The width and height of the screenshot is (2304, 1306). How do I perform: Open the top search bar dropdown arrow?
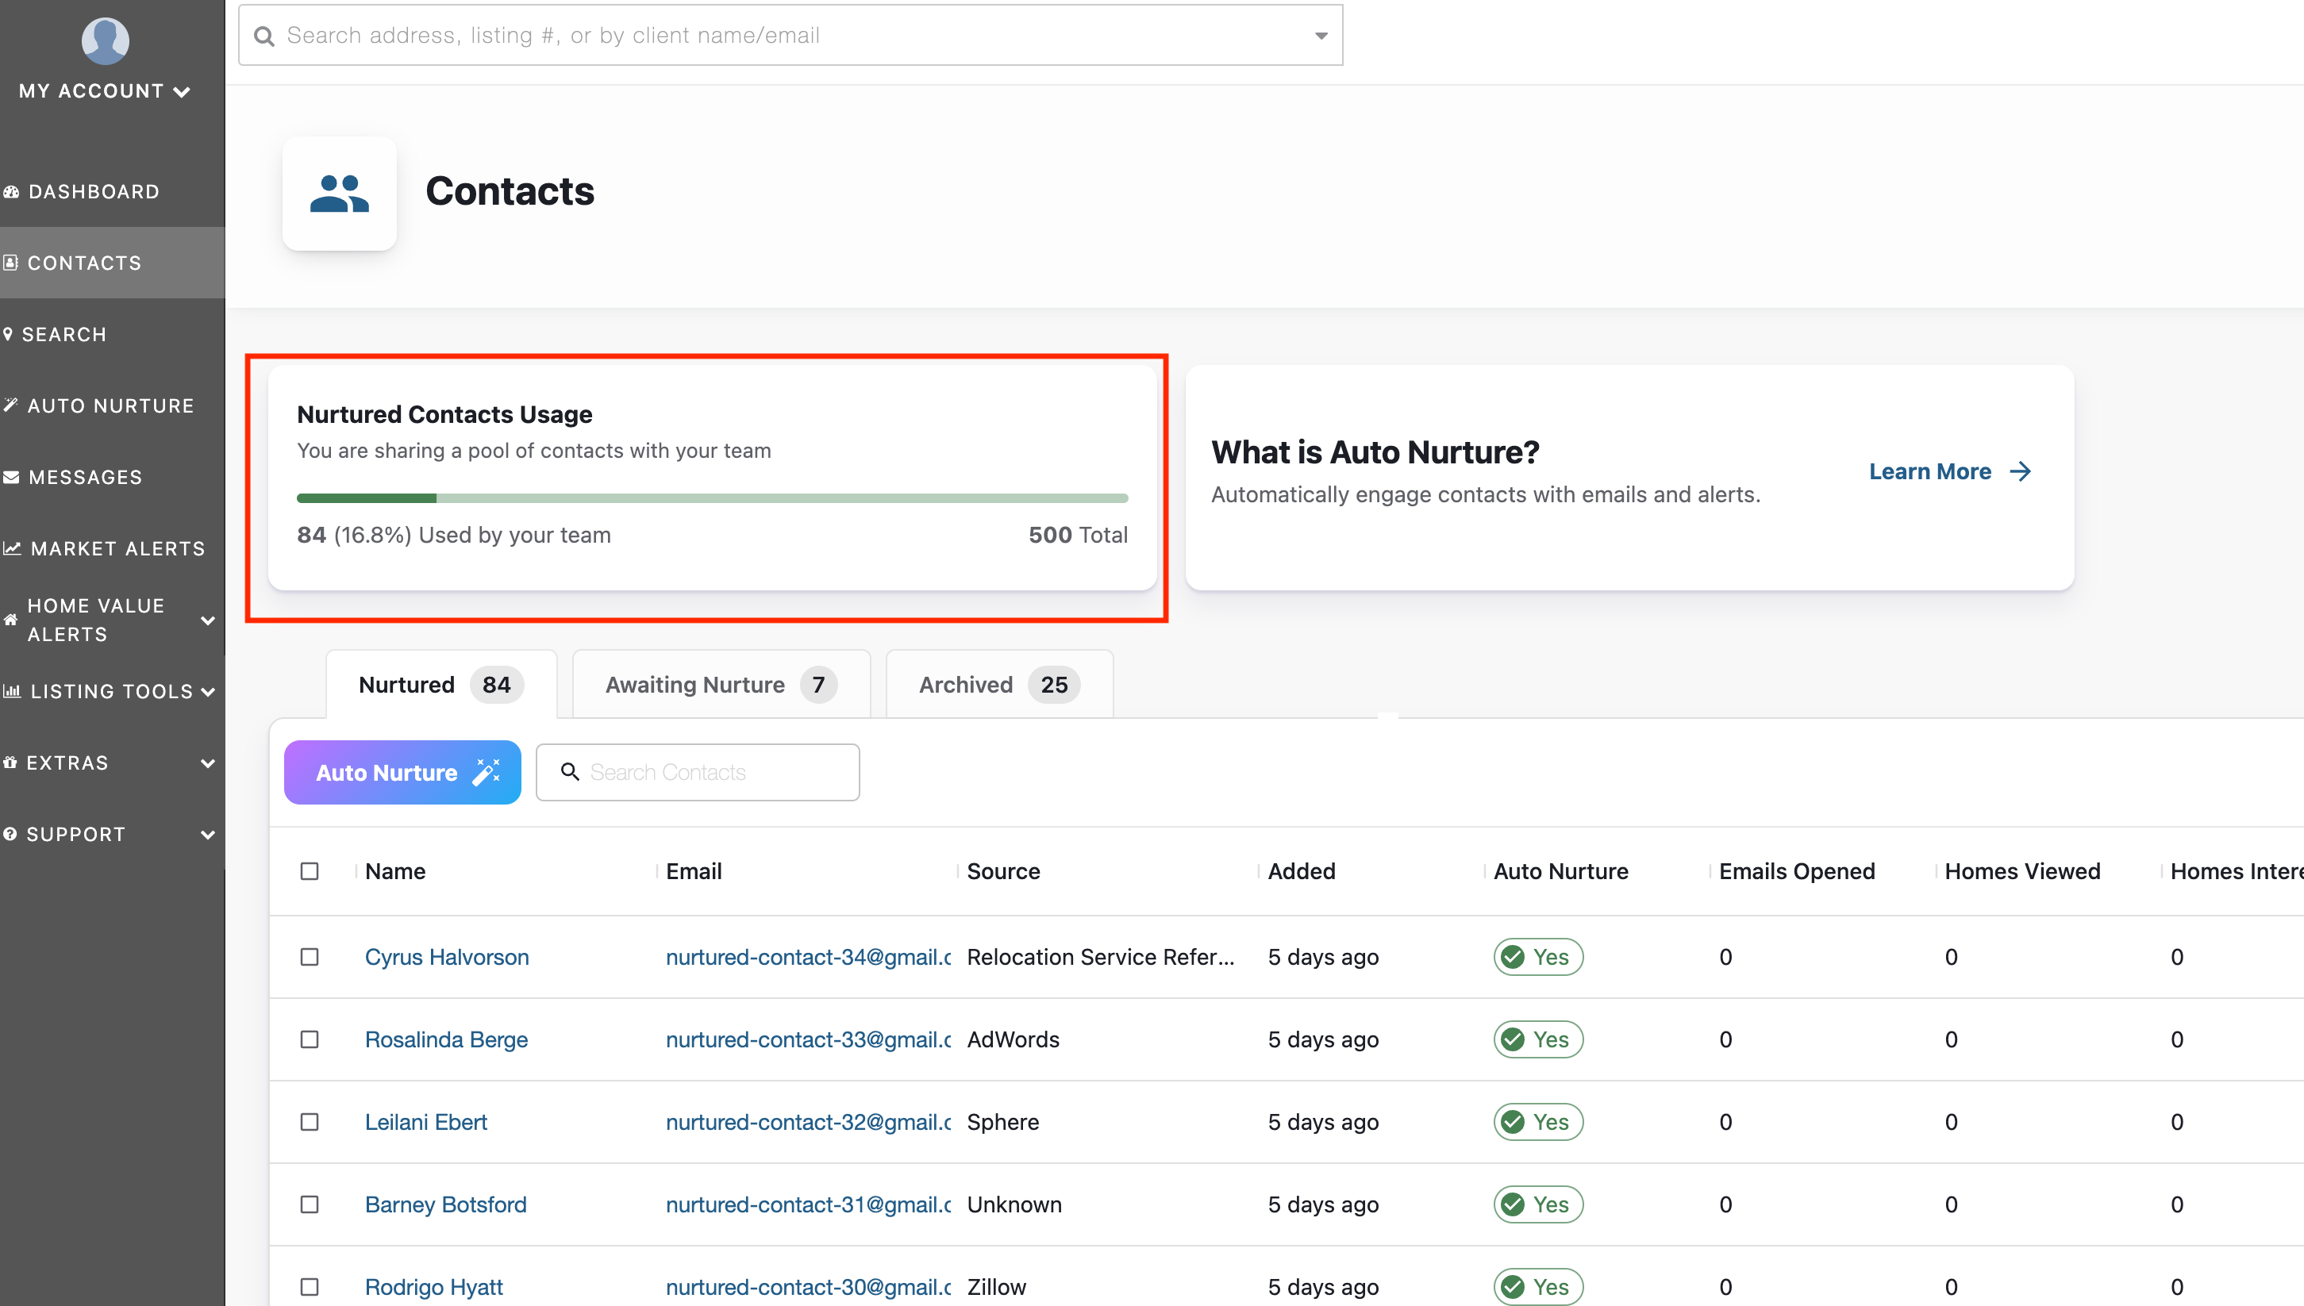pos(1321,36)
